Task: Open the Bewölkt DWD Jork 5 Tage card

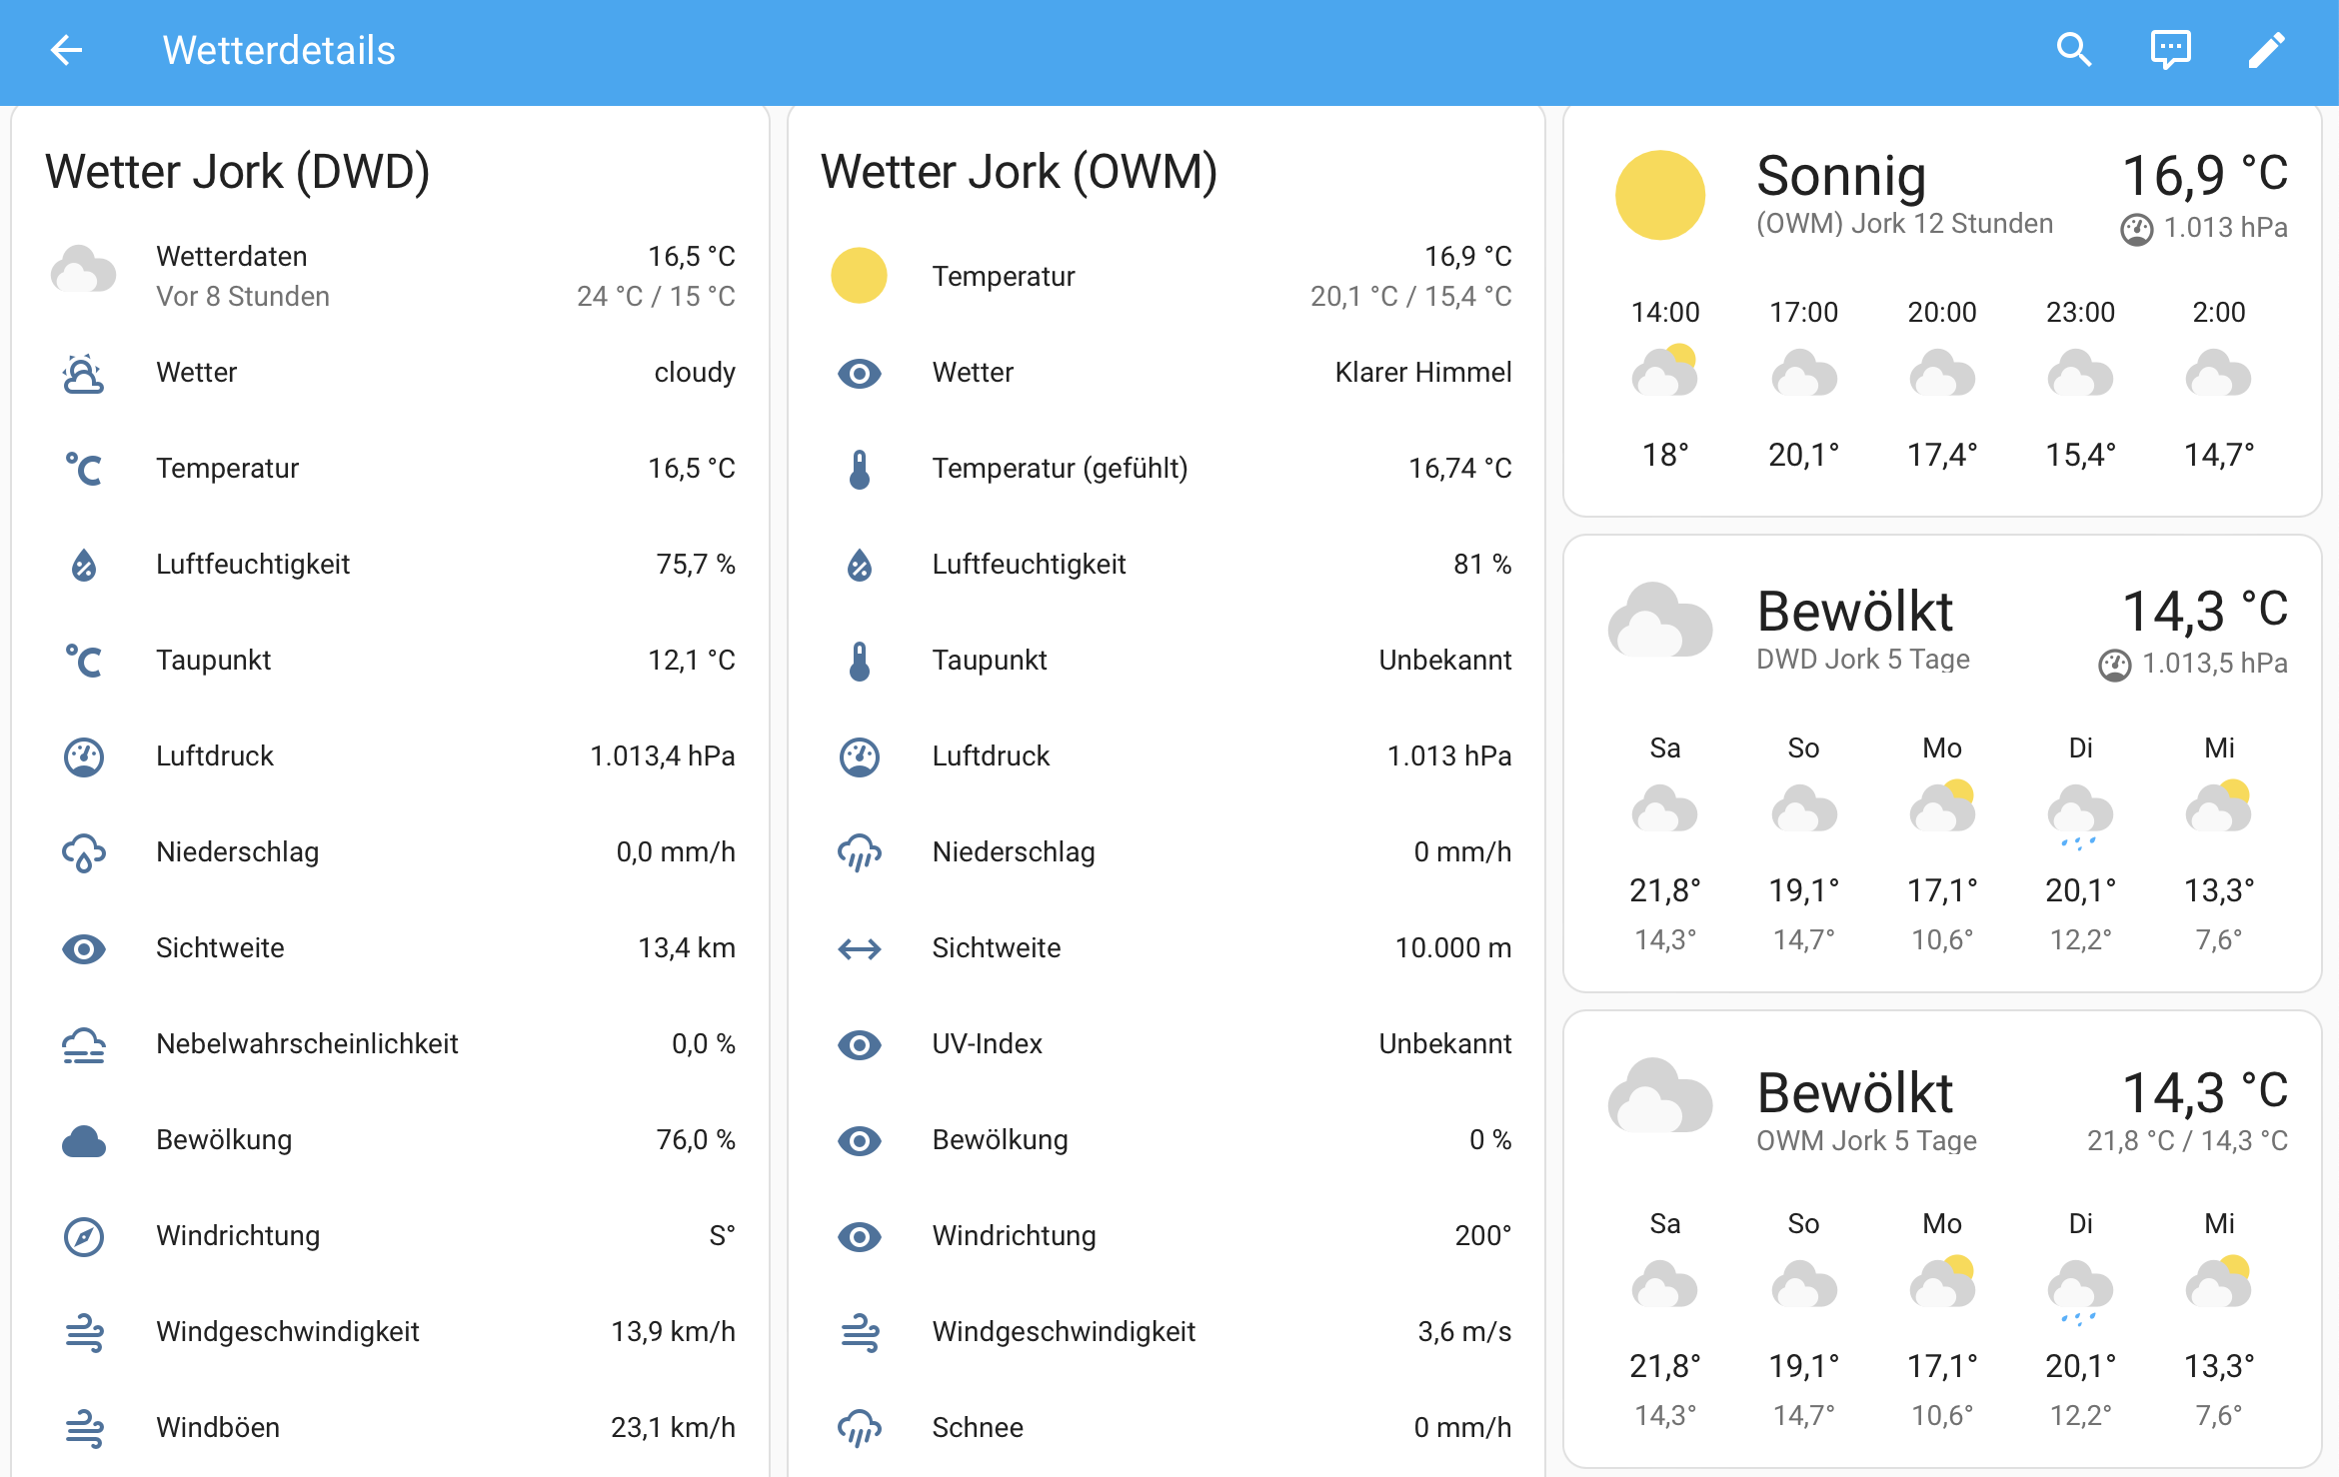Action: click(x=1942, y=763)
